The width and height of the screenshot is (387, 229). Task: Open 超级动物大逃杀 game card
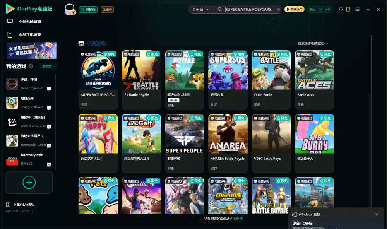(x=185, y=80)
